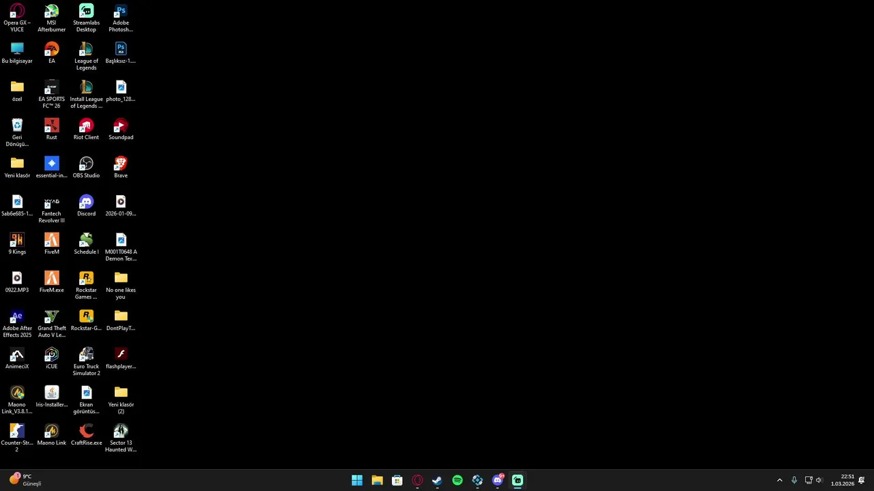Select the Schedule I game icon
This screenshot has width=874, height=491.
pos(86,244)
